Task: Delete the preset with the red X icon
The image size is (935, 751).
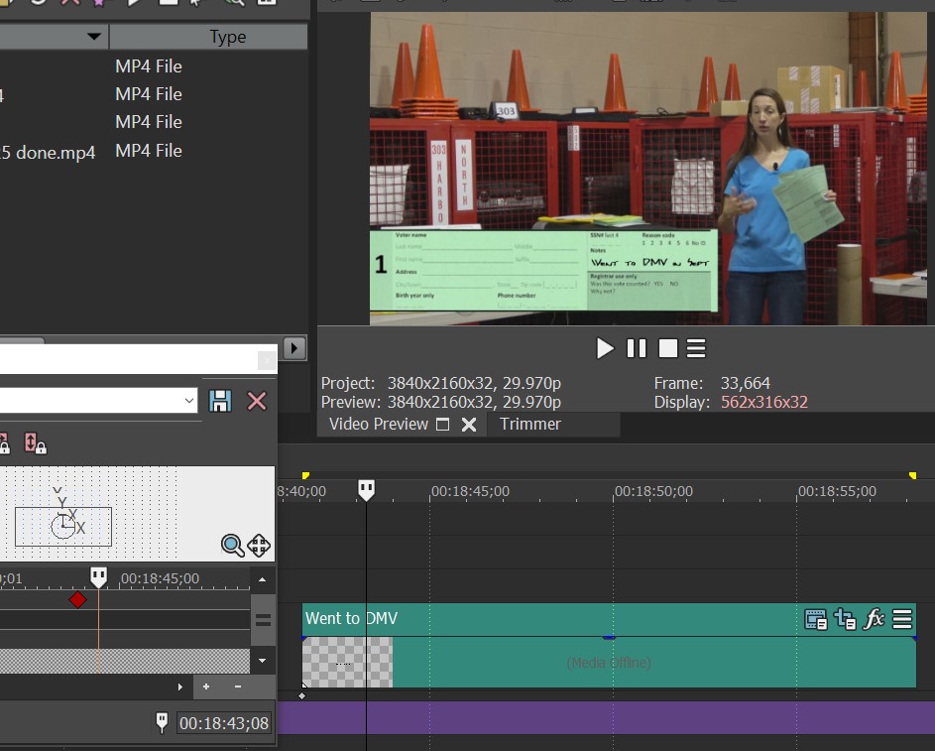Action: coord(257,401)
